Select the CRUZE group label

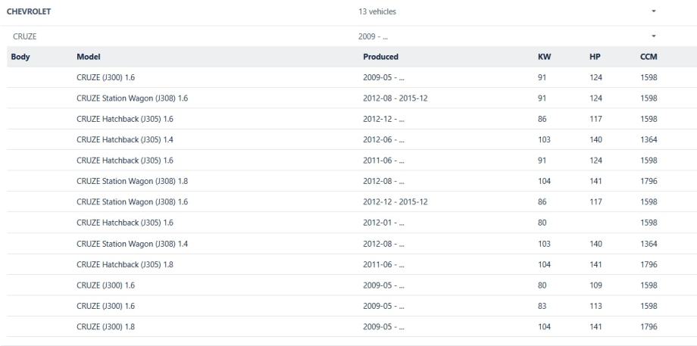tap(25, 36)
